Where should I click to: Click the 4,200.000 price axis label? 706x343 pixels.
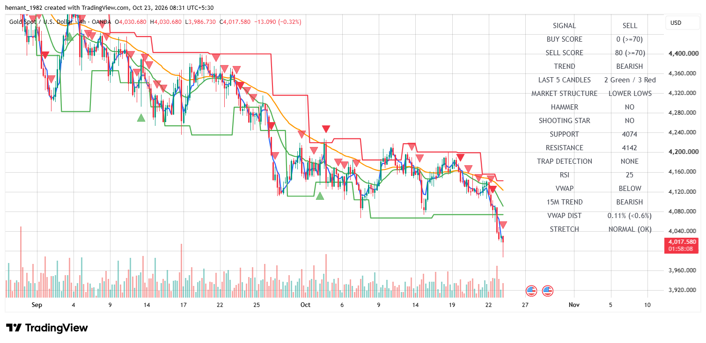[x=684, y=152]
